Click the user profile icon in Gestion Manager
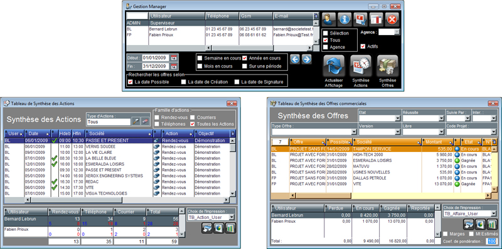This screenshot has width=502, height=249. (329, 19)
